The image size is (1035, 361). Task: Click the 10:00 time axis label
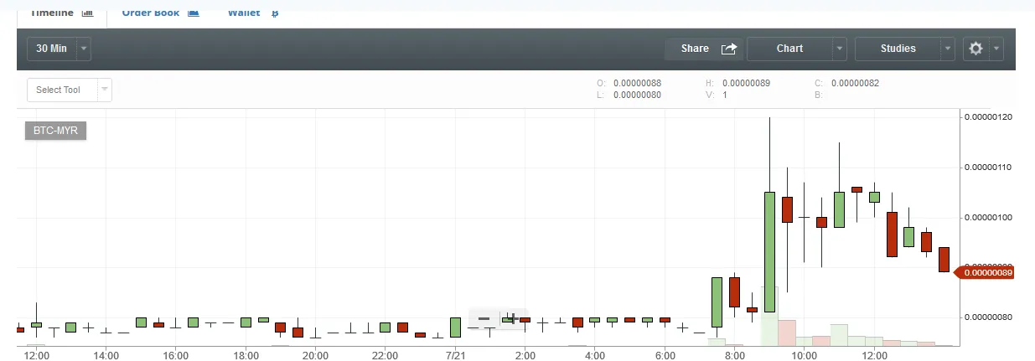[x=805, y=355]
